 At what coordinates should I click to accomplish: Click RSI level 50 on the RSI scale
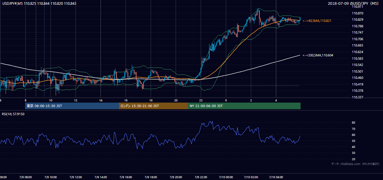[x=354, y=141]
